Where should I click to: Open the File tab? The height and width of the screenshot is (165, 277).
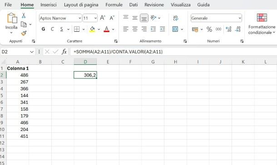click(8, 5)
